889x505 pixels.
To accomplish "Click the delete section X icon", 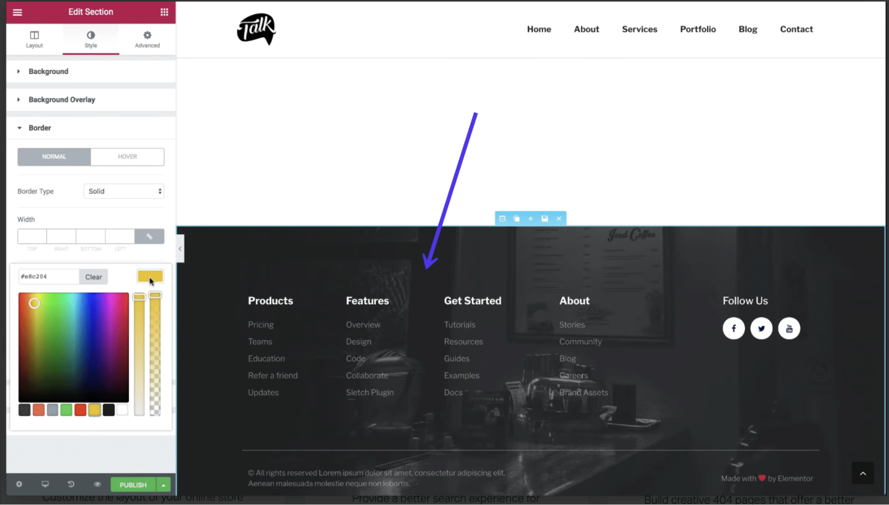I will coord(559,219).
